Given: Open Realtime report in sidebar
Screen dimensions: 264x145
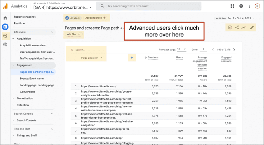Looking at the screenshot, I should coord(19,23).
